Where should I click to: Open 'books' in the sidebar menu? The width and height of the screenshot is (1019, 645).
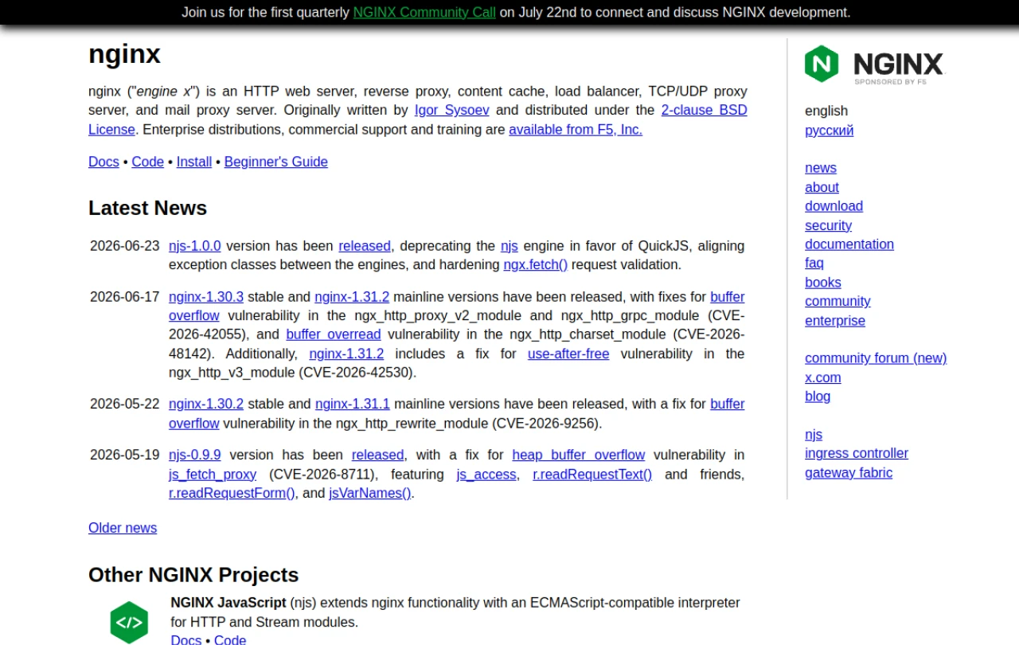(x=823, y=282)
